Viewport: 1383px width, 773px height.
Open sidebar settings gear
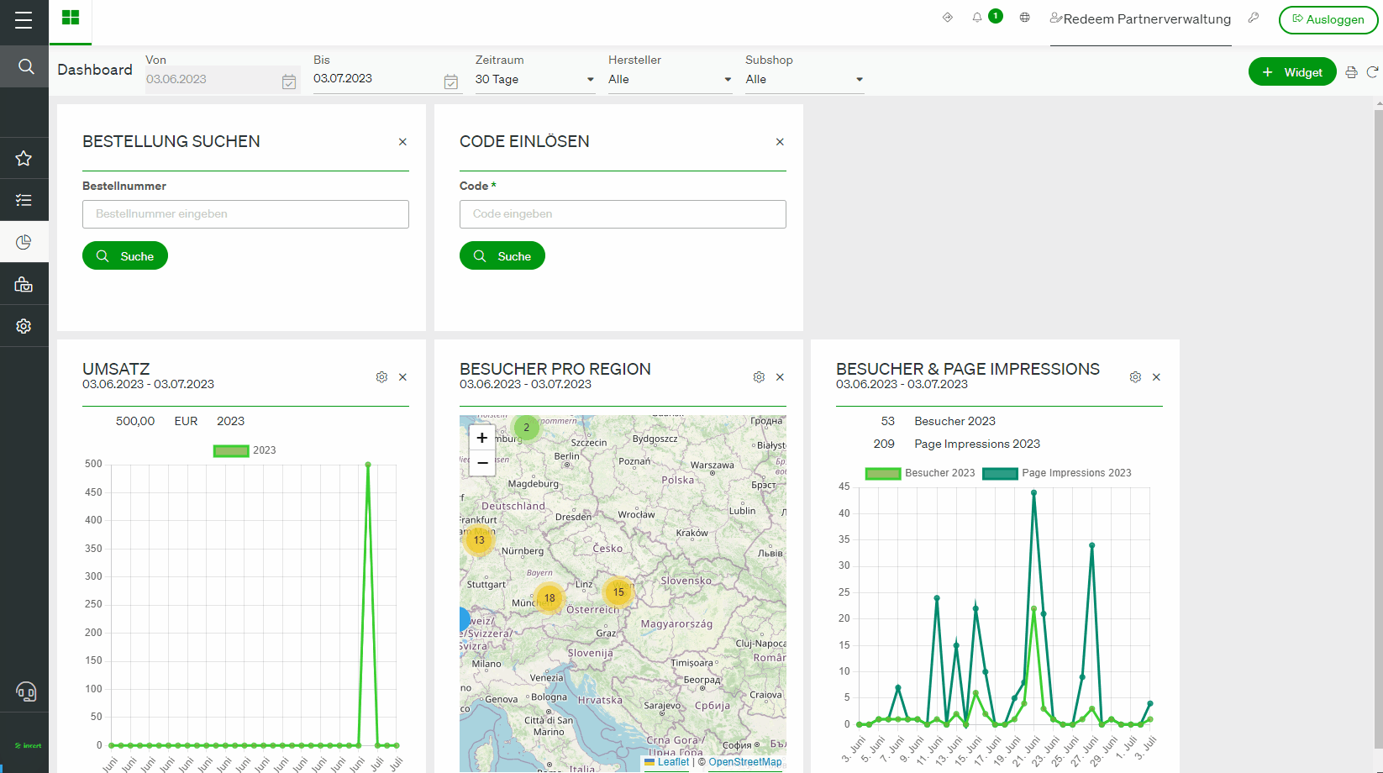pyautogui.click(x=24, y=326)
